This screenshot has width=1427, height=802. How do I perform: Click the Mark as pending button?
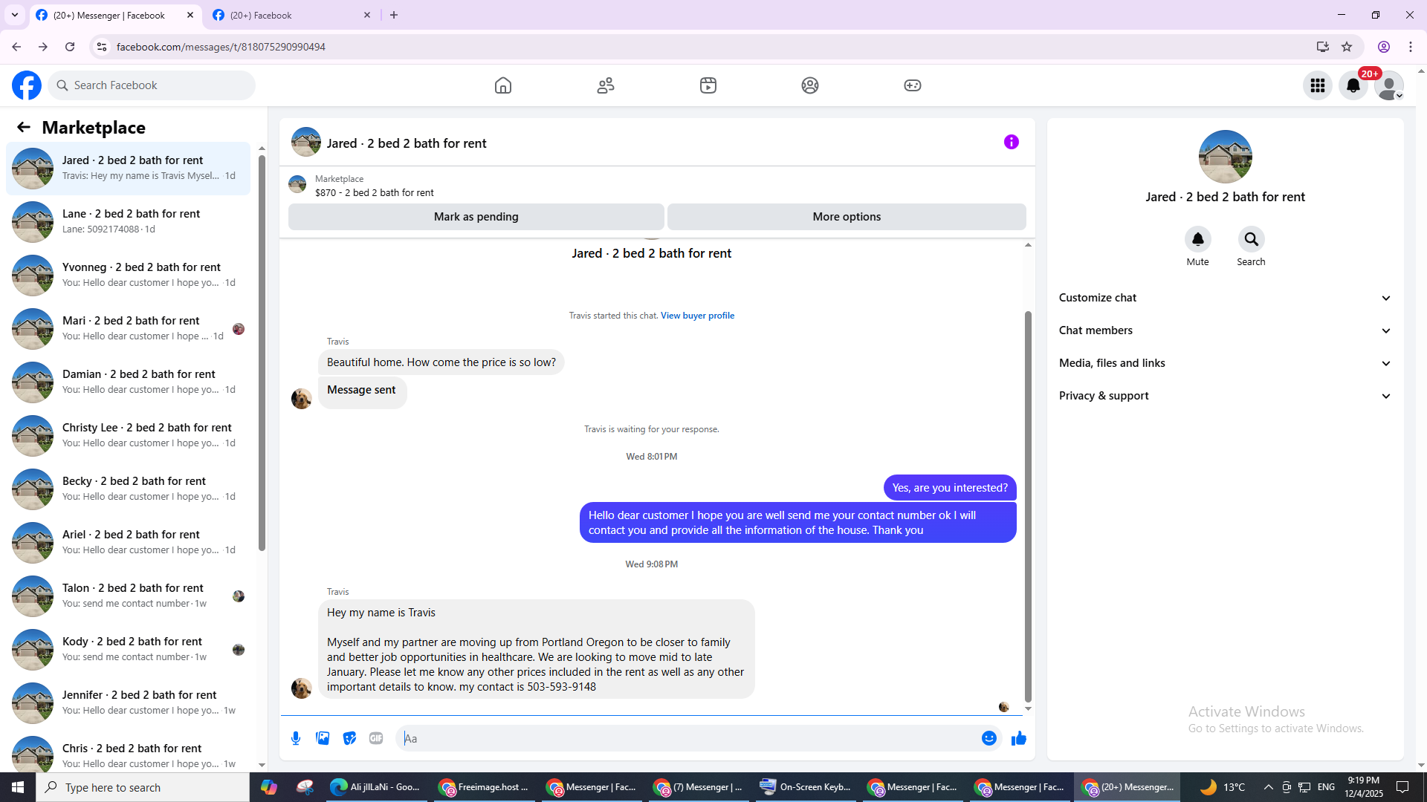(476, 217)
